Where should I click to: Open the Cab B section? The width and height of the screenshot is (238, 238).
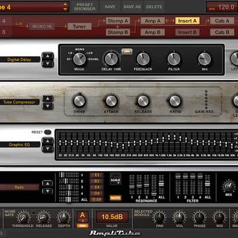(x=222, y=32)
